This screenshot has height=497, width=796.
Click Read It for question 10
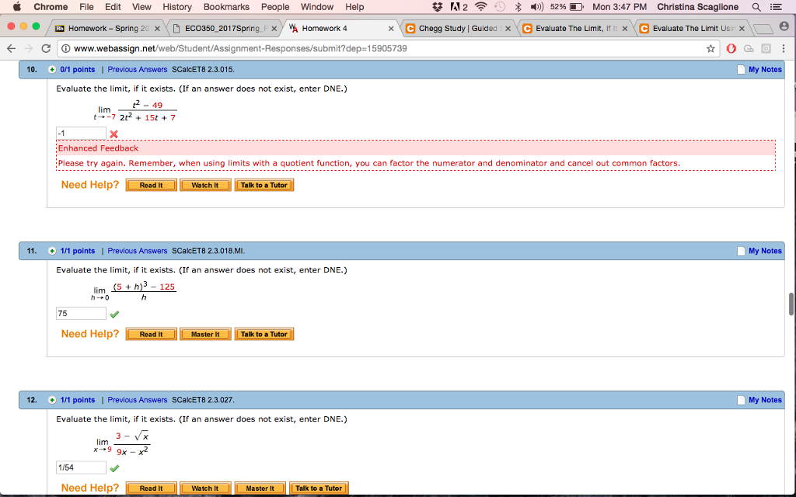(152, 185)
